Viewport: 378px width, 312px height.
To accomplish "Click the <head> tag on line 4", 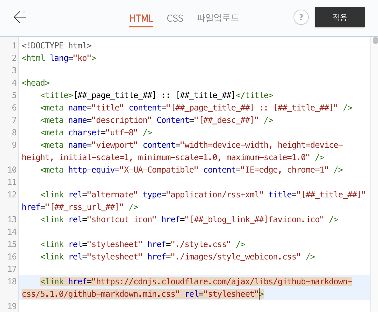I will tap(36, 83).
